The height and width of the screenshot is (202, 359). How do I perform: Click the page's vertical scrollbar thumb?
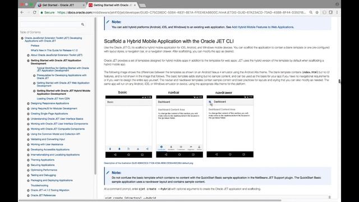pos(339,81)
